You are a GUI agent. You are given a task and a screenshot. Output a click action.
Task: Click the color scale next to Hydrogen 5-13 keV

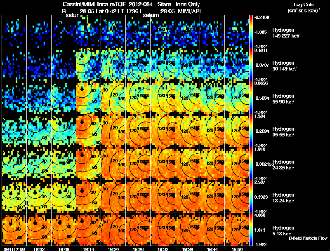coord(251,230)
